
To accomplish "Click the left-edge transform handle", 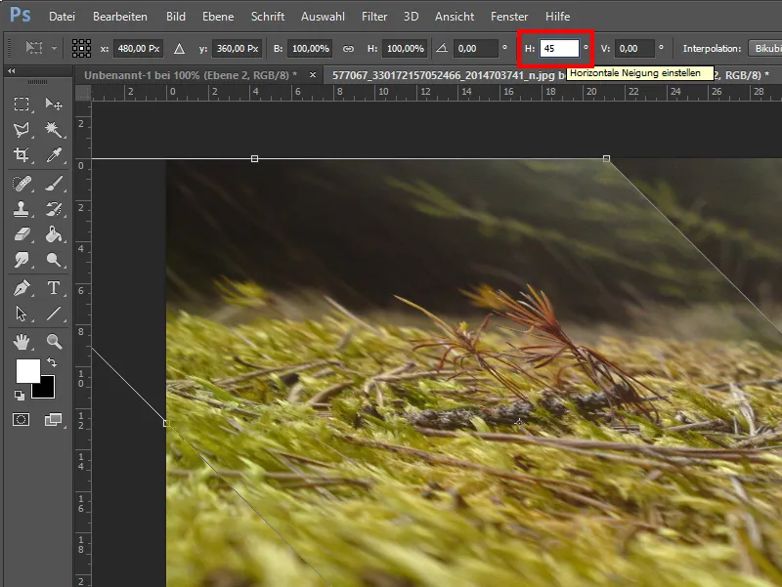I will (166, 423).
